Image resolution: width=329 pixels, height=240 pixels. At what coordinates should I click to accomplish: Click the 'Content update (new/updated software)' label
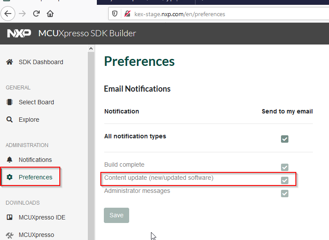point(159,178)
